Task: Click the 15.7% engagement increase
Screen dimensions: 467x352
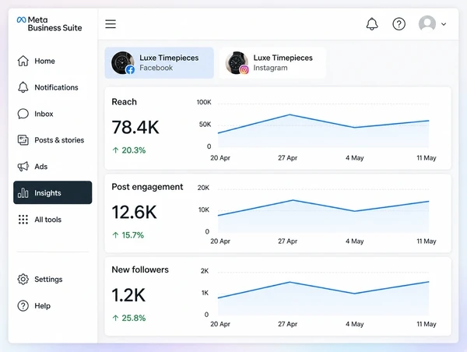Action: pyautogui.click(x=128, y=235)
